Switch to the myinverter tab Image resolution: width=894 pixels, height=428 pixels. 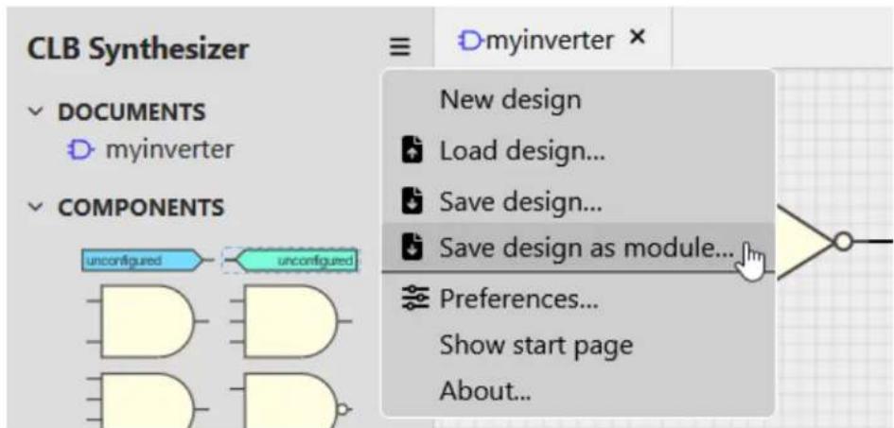552,40
